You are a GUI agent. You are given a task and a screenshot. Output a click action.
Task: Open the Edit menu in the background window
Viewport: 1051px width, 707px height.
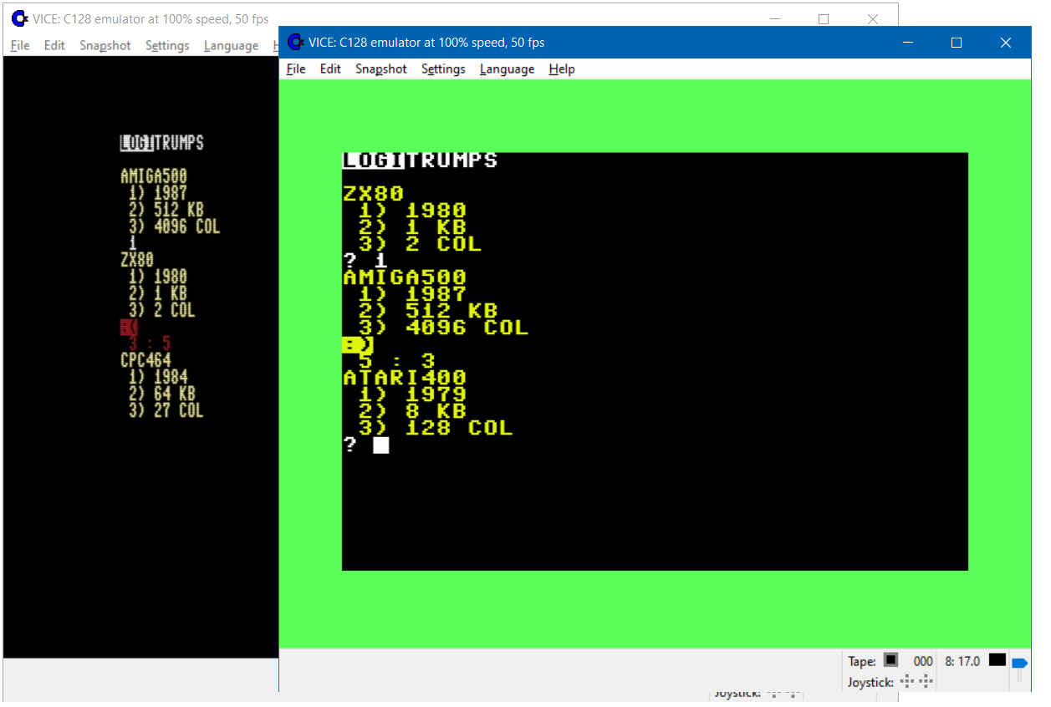[x=54, y=45]
